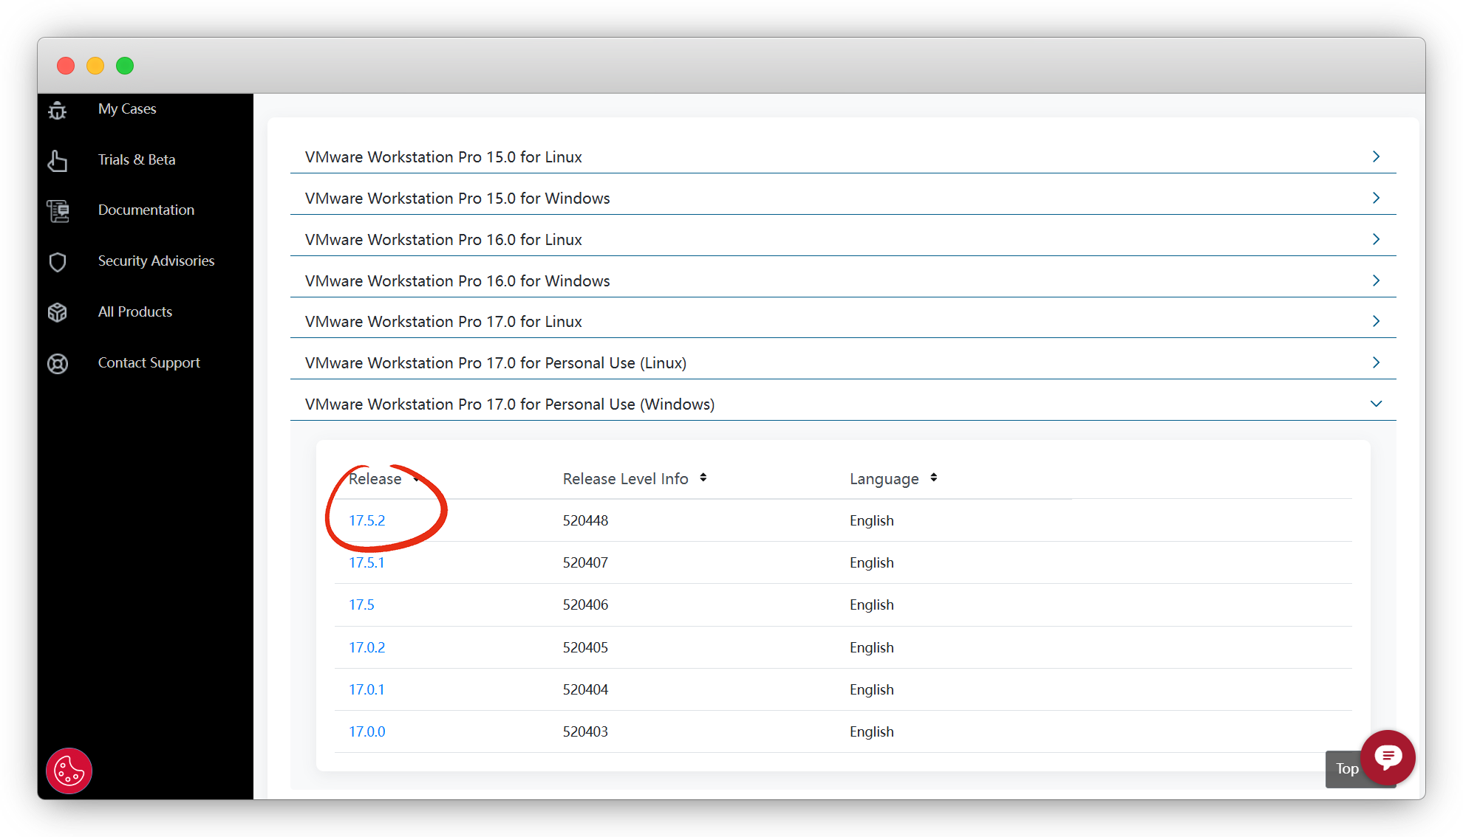The height and width of the screenshot is (837, 1463).
Task: Click the Top button
Action: (1346, 769)
